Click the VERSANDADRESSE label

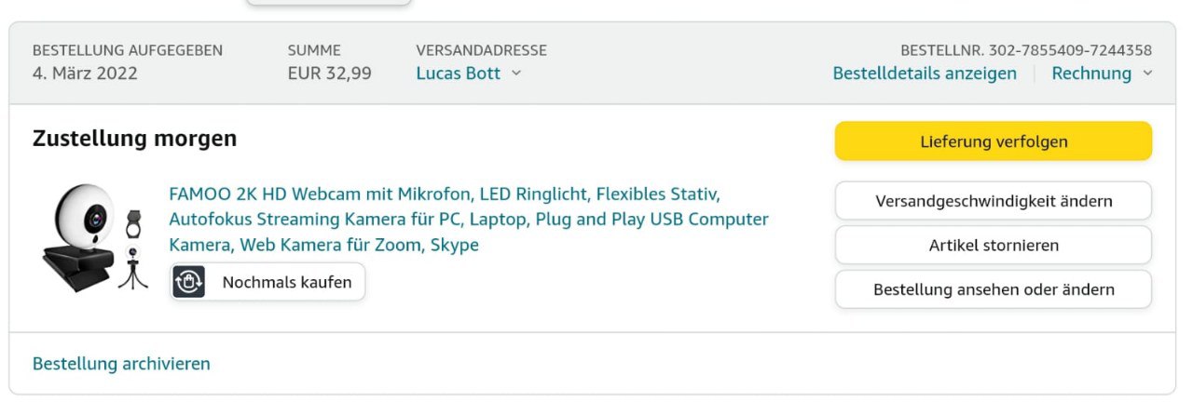(x=481, y=50)
